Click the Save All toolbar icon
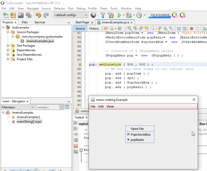This screenshot has height=171, width=207. (29, 15)
